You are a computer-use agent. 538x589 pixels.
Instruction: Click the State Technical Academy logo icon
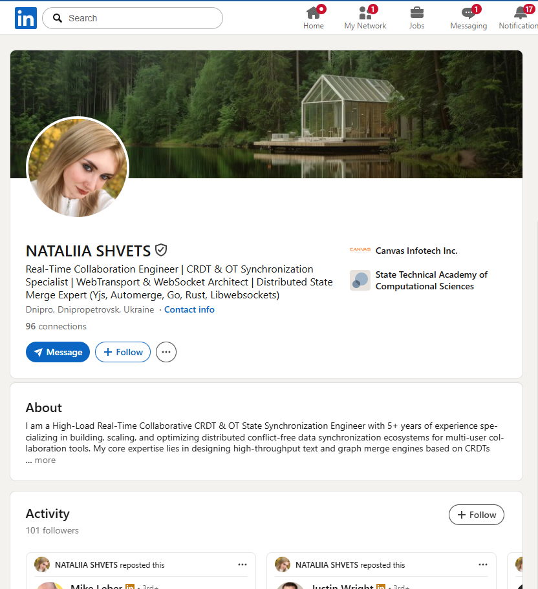pyautogui.click(x=360, y=280)
